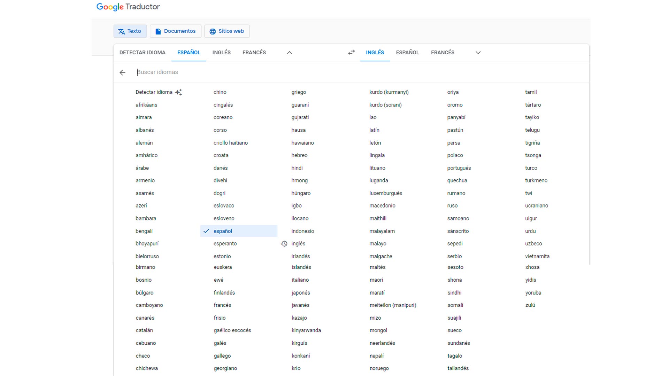Viewport: 669px width, 376px height.
Task: Click the history clock icon beside inglés
Action: coord(284,244)
